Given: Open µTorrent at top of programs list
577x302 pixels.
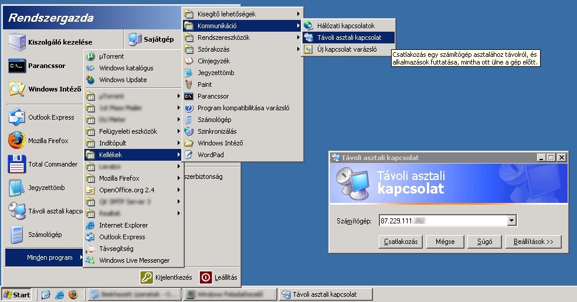Looking at the screenshot, I should point(111,56).
